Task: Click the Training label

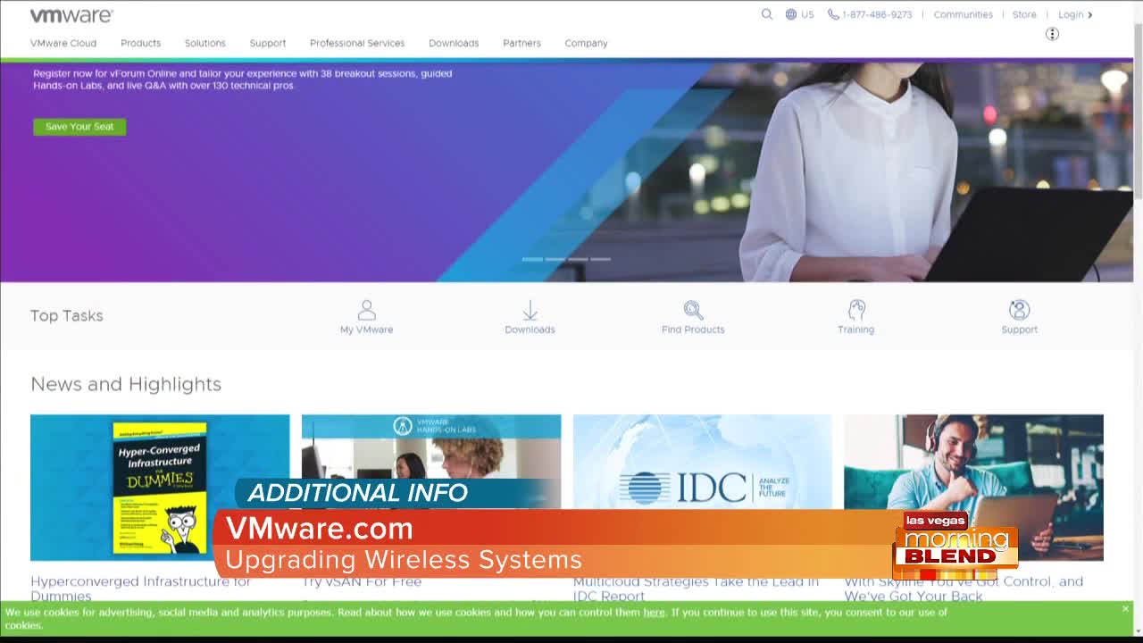Action: [855, 330]
